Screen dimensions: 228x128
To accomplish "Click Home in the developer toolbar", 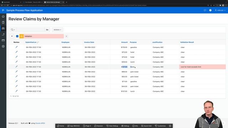I will pyautogui.click(x=61, y=126).
